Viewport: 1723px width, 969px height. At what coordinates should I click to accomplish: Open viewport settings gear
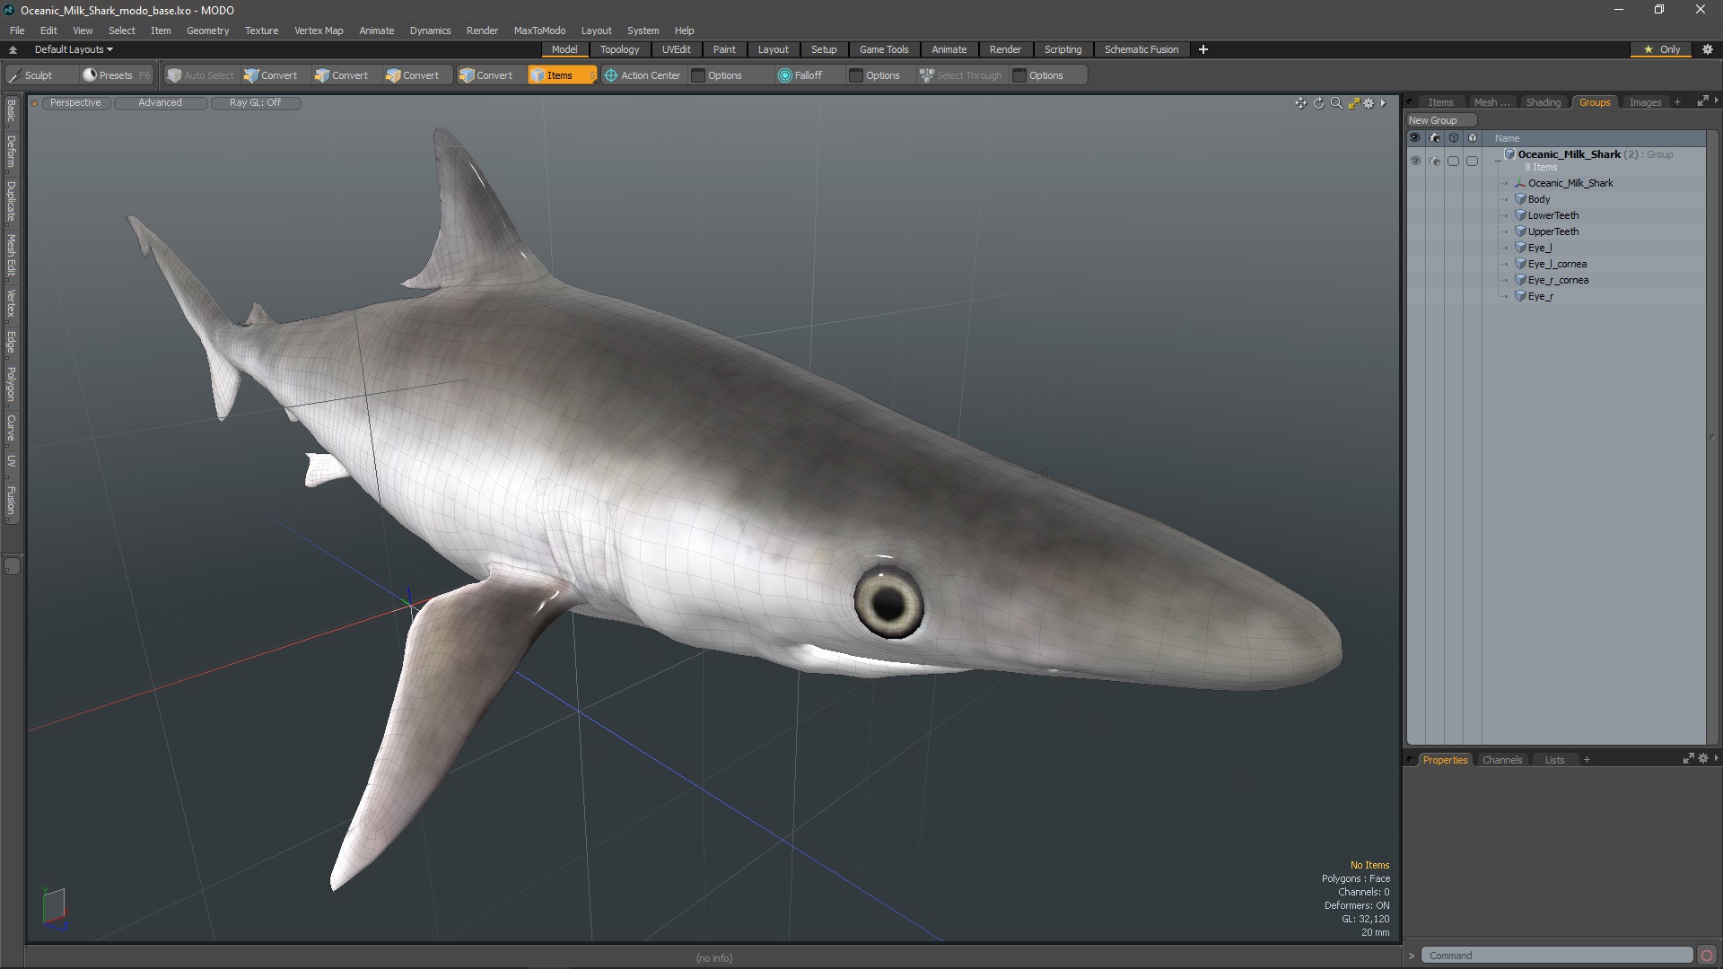coord(1369,103)
